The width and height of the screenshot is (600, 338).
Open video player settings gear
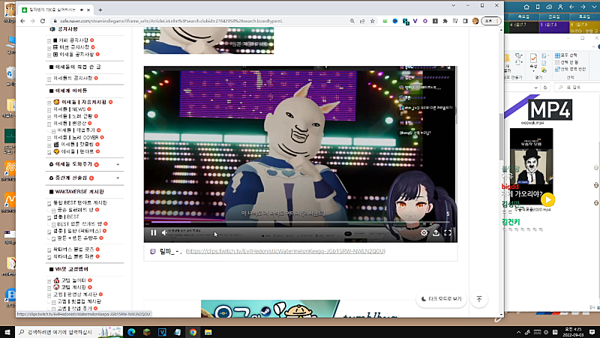click(x=424, y=232)
